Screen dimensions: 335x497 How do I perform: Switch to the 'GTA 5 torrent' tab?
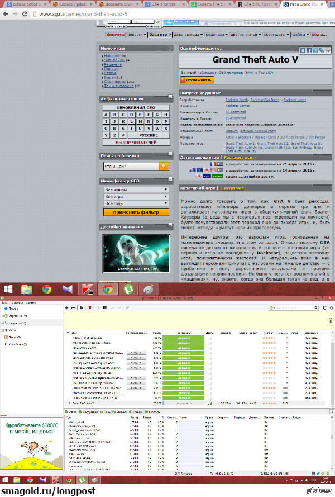point(165,4)
